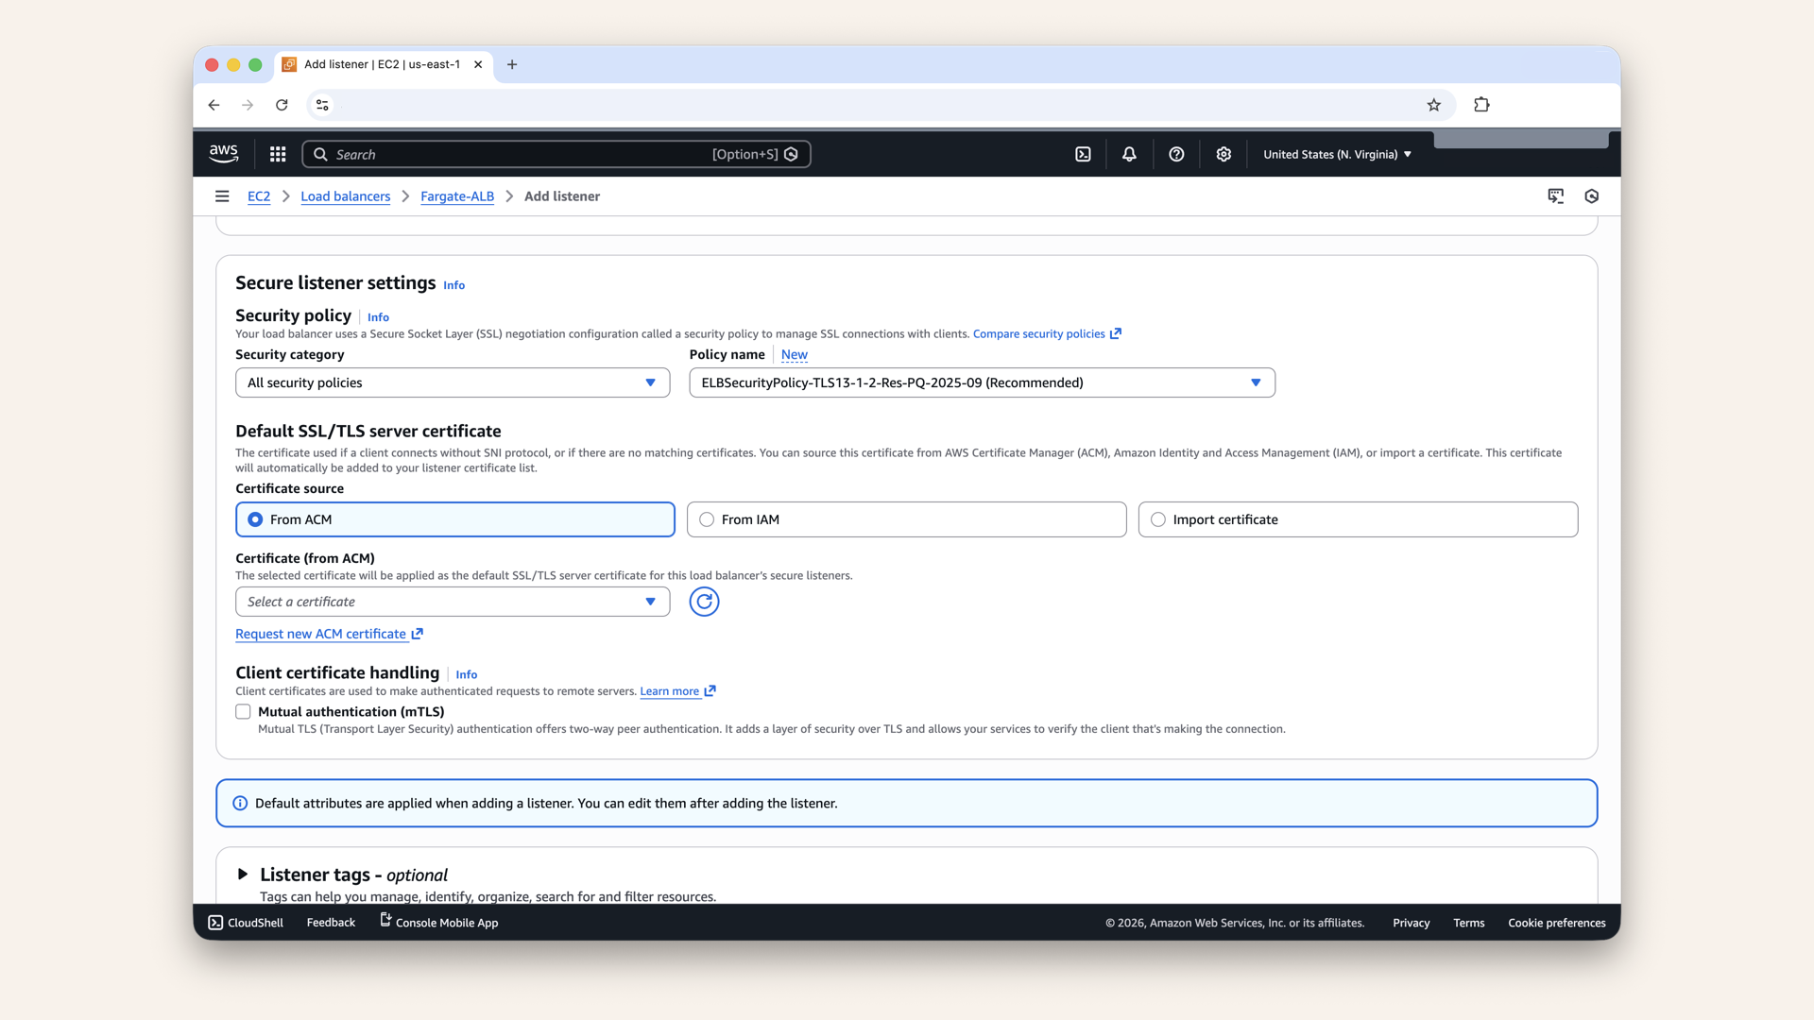Click the Compare security policies link
Image resolution: width=1814 pixels, height=1020 pixels.
coord(1039,333)
